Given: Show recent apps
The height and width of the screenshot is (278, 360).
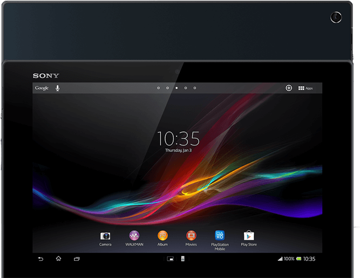Looking at the screenshot, I should pyautogui.click(x=77, y=259).
